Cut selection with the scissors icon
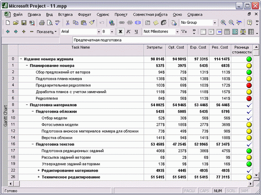The image size is (261, 195). click(67, 23)
